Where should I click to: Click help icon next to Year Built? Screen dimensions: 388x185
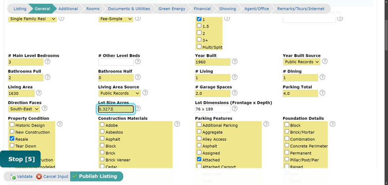tap(235, 62)
